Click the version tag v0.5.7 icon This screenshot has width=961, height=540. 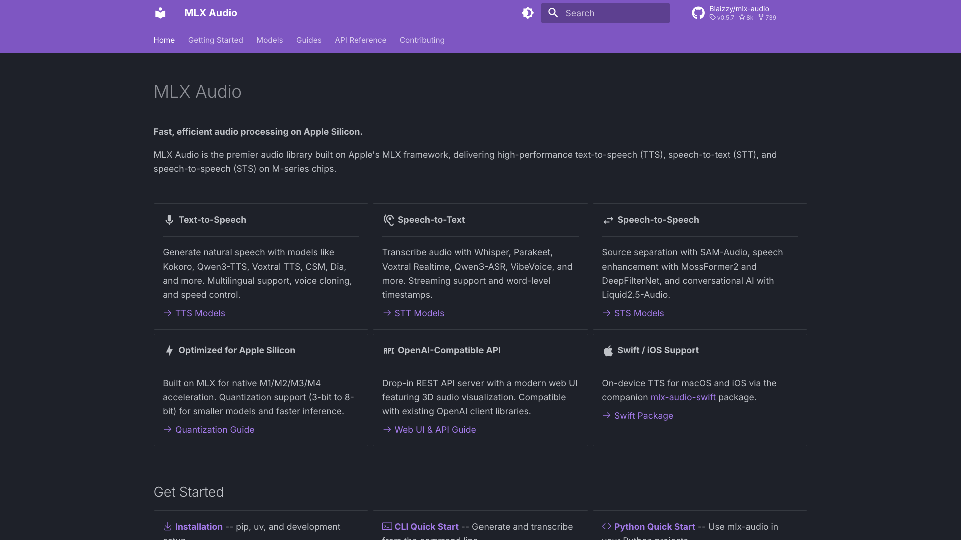tap(712, 17)
